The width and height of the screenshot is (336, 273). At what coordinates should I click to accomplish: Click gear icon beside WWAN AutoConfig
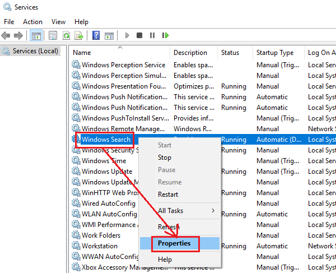(x=76, y=256)
